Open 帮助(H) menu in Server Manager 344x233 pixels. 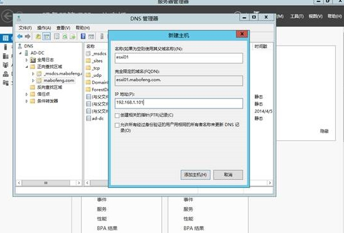334,16
